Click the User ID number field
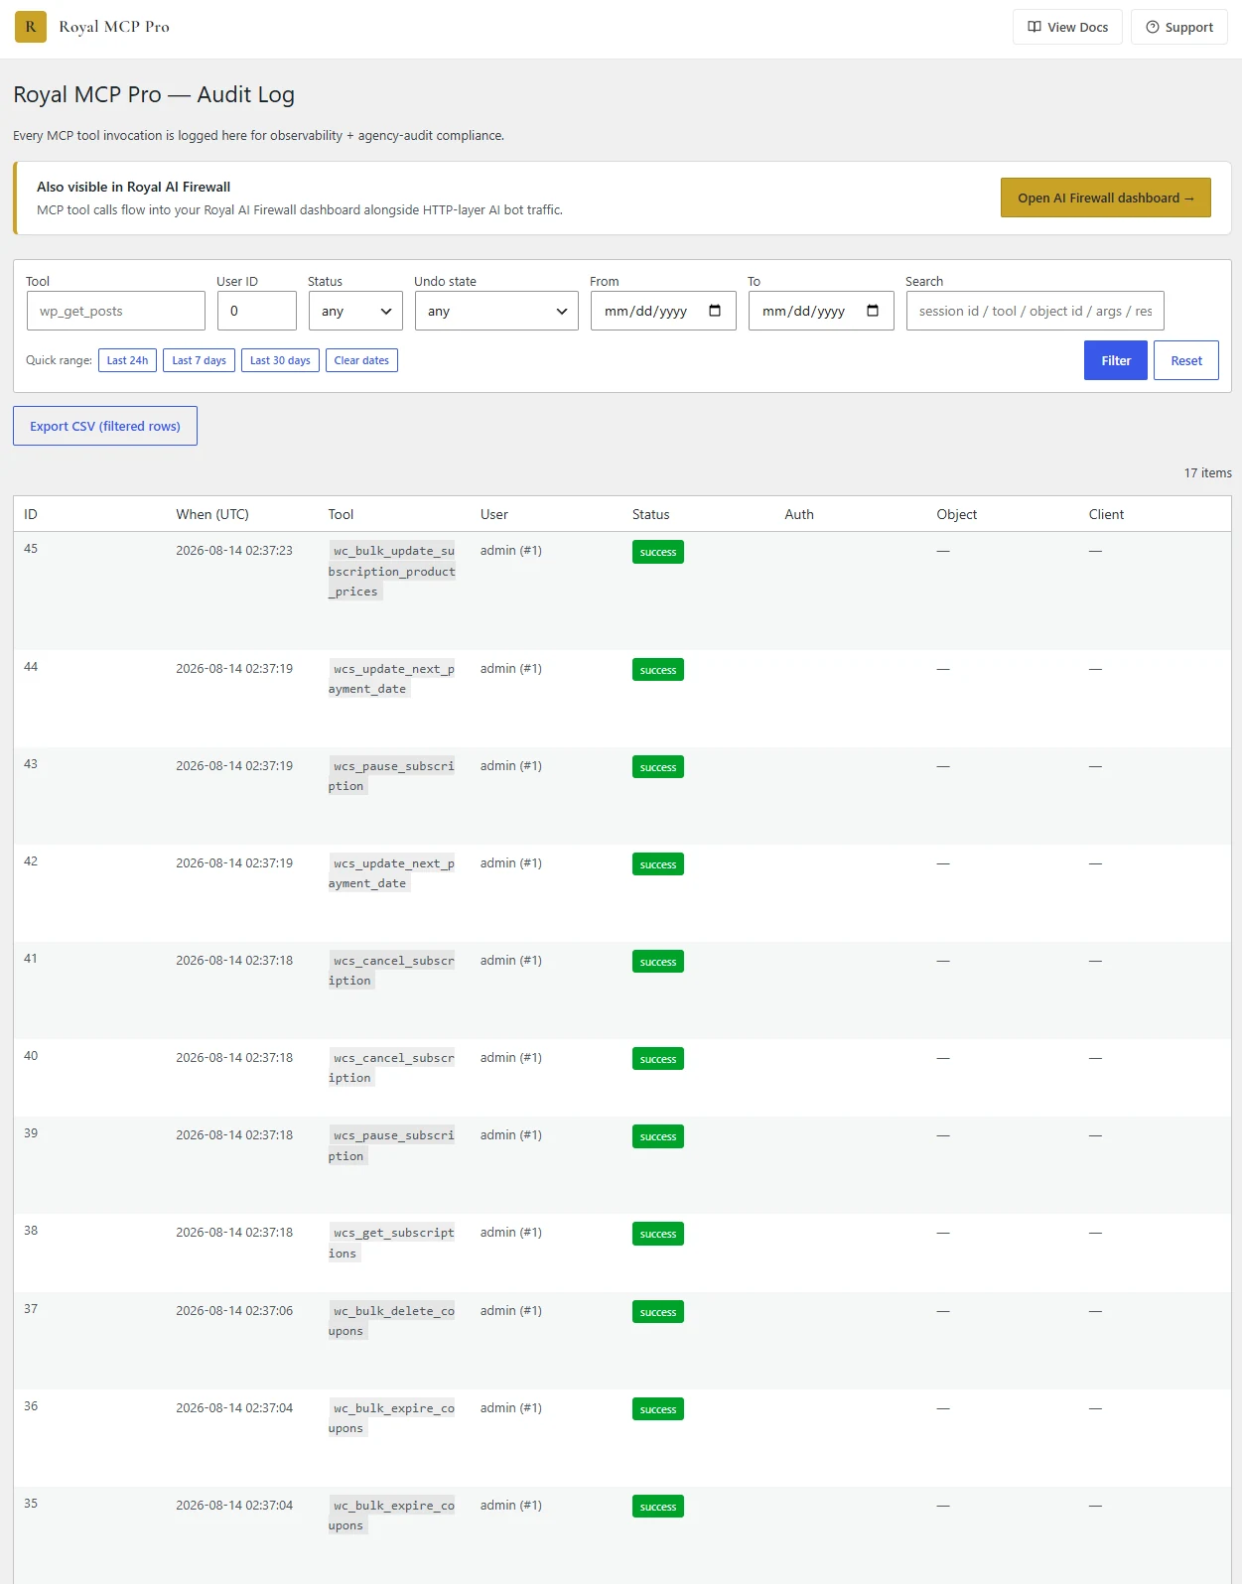The width and height of the screenshot is (1242, 1584). point(257,311)
